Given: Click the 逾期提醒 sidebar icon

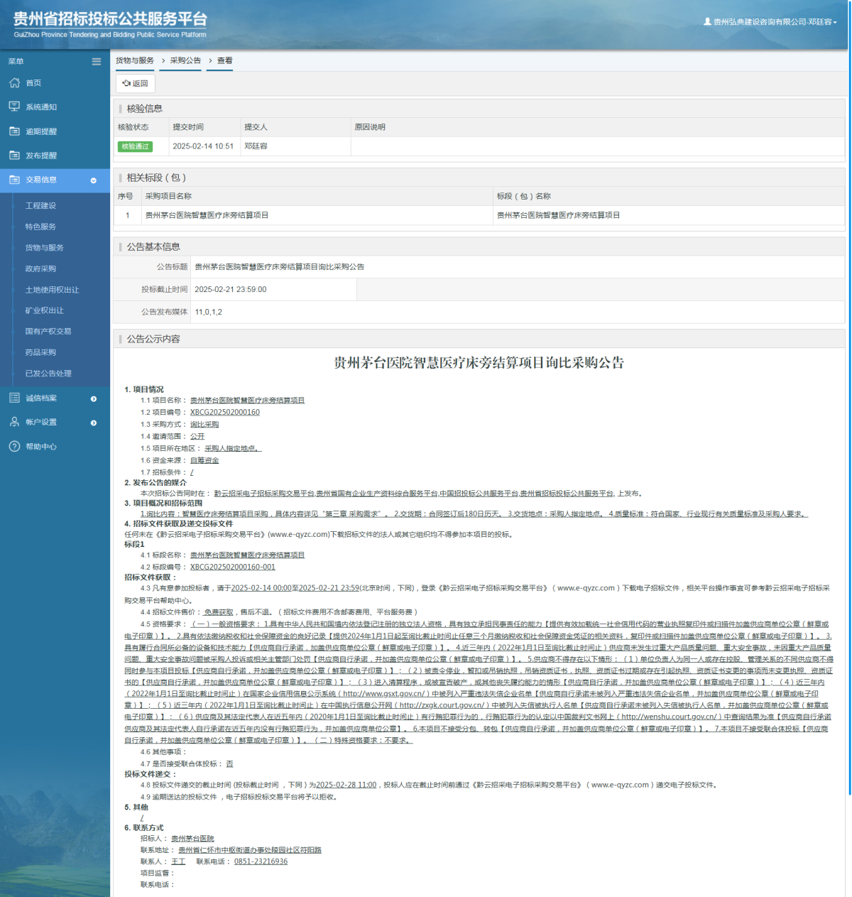Looking at the screenshot, I should pyautogui.click(x=14, y=131).
